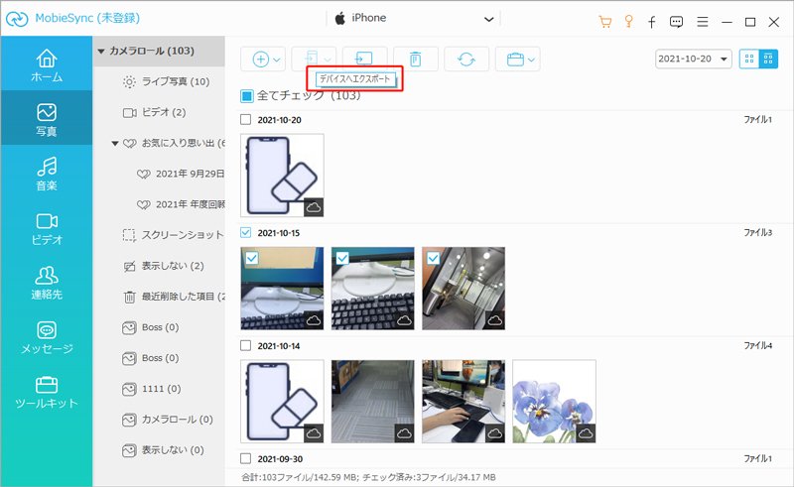This screenshot has width=794, height=487.
Task: Click the trash delete toolbar icon
Action: tap(415, 60)
